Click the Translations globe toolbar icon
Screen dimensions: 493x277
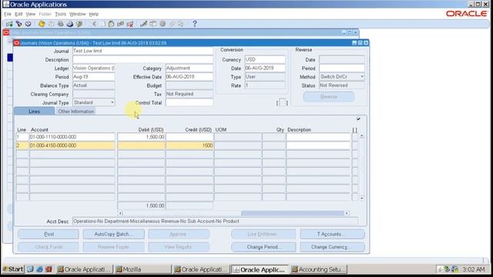coord(163,24)
